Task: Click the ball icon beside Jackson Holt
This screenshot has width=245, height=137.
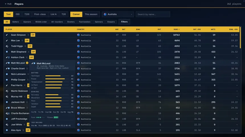Action: pos(7,102)
